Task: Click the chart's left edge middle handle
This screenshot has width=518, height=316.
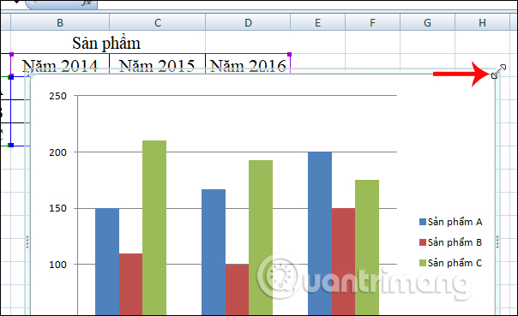Action: (x=27, y=241)
